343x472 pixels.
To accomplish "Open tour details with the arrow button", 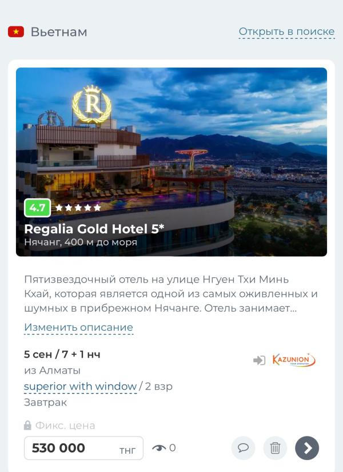I will click(x=307, y=448).
